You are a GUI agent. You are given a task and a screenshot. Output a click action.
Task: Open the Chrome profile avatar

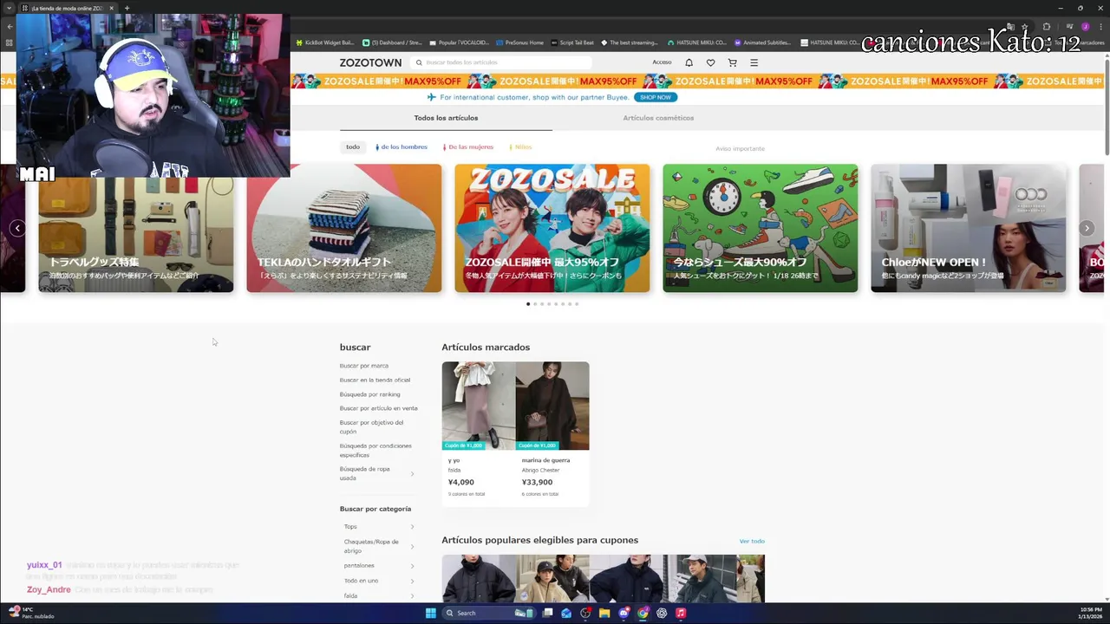tap(1085, 26)
